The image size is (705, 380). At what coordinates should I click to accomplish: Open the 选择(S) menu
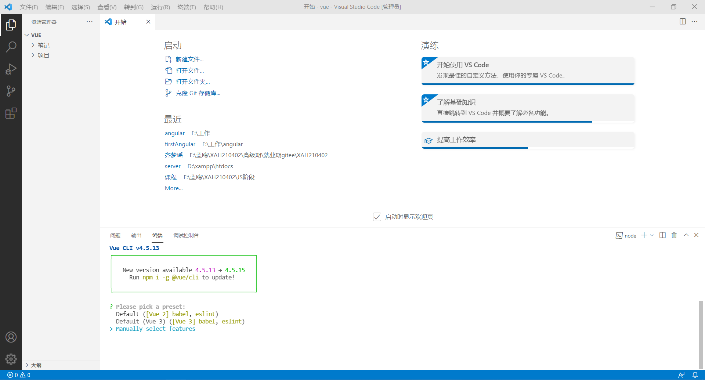tap(80, 7)
